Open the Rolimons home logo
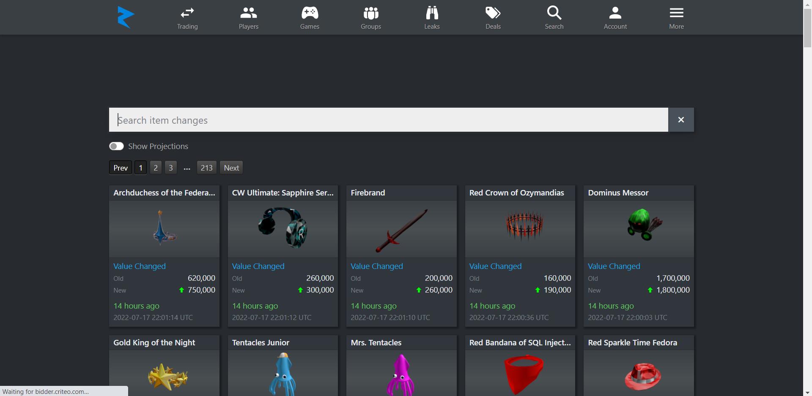 (126, 17)
